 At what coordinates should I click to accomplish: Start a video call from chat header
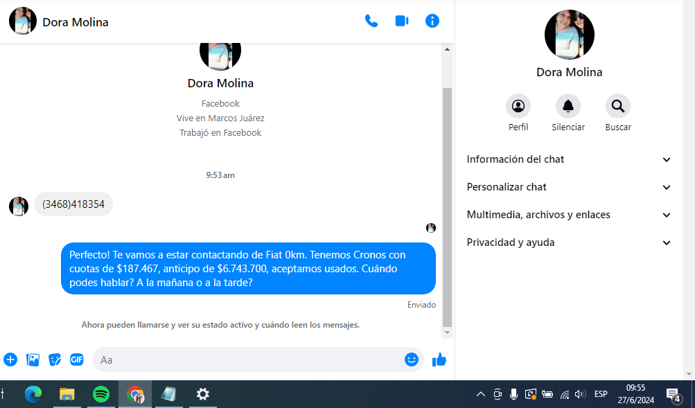tap(402, 21)
